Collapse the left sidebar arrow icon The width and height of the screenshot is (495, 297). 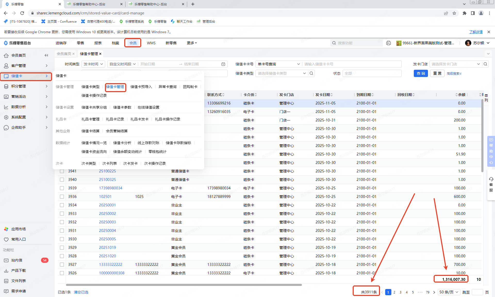click(x=46, y=55)
